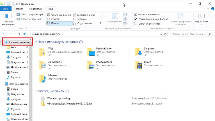Select the Рабочий стол folder tile icon
The width and height of the screenshot is (215, 121).
91,52
